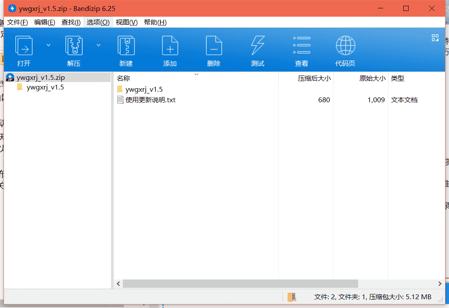Click the original size value 1,009
The width and height of the screenshot is (449, 308).
pos(376,100)
